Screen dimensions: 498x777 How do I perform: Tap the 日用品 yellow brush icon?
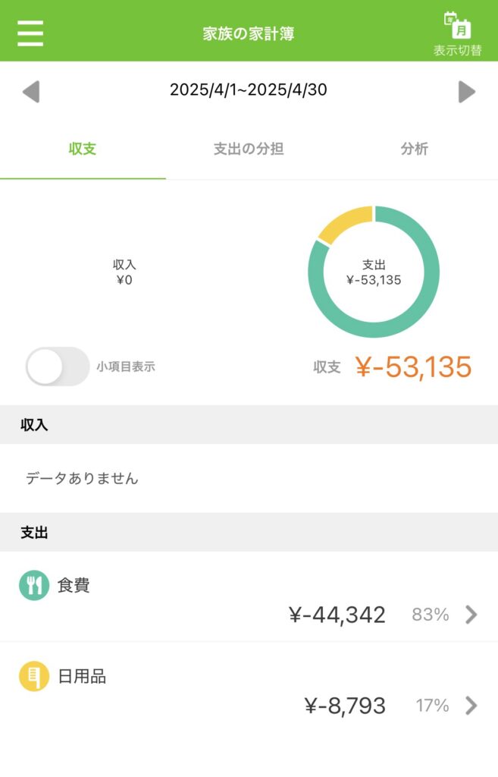click(x=34, y=676)
